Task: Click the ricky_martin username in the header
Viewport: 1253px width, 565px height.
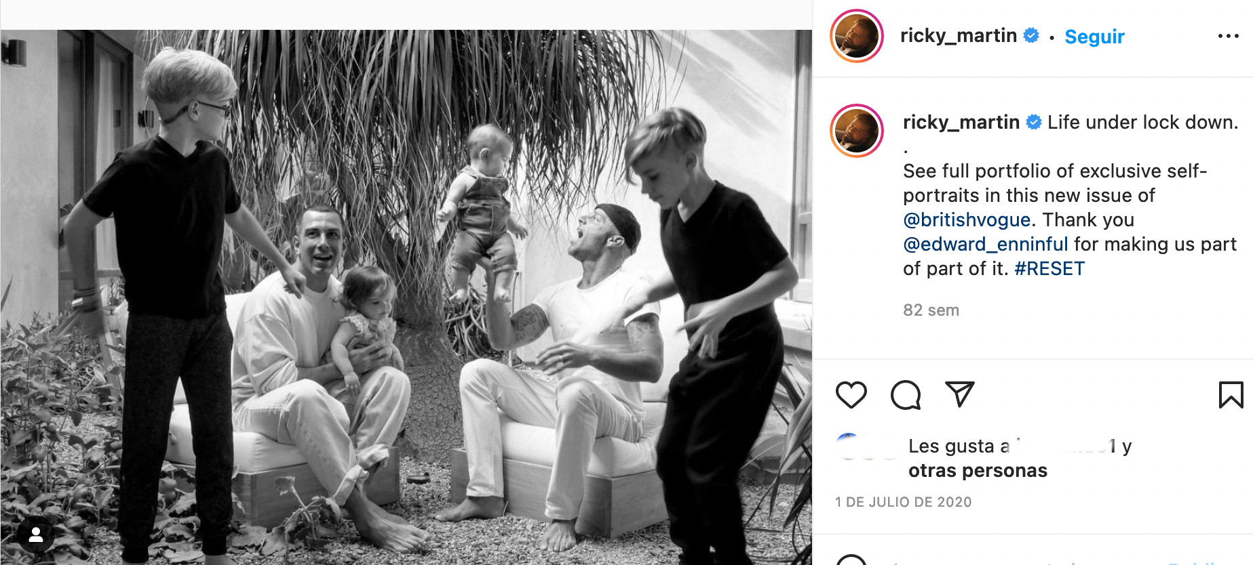Action: click(958, 35)
